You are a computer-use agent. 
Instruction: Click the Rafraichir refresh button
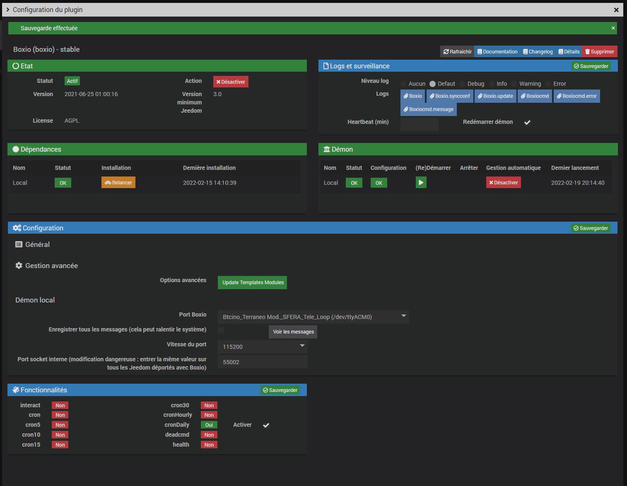457,52
